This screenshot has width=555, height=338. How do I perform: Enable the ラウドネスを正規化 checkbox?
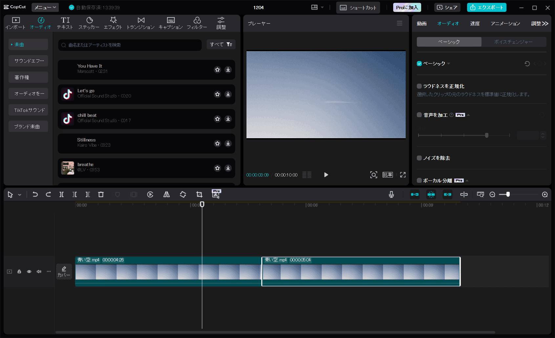(x=419, y=86)
